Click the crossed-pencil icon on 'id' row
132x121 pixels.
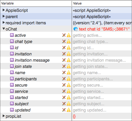pyautogui.click(x=64, y=47)
